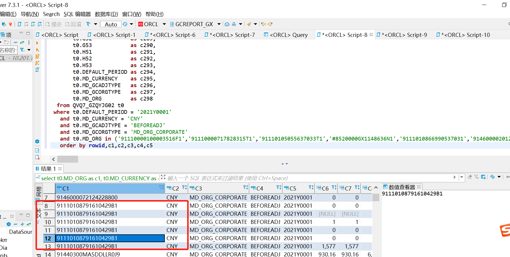The width and height of the screenshot is (510, 257).
Task: Click the gear icon in the bottom-left panel
Action: tap(9, 224)
